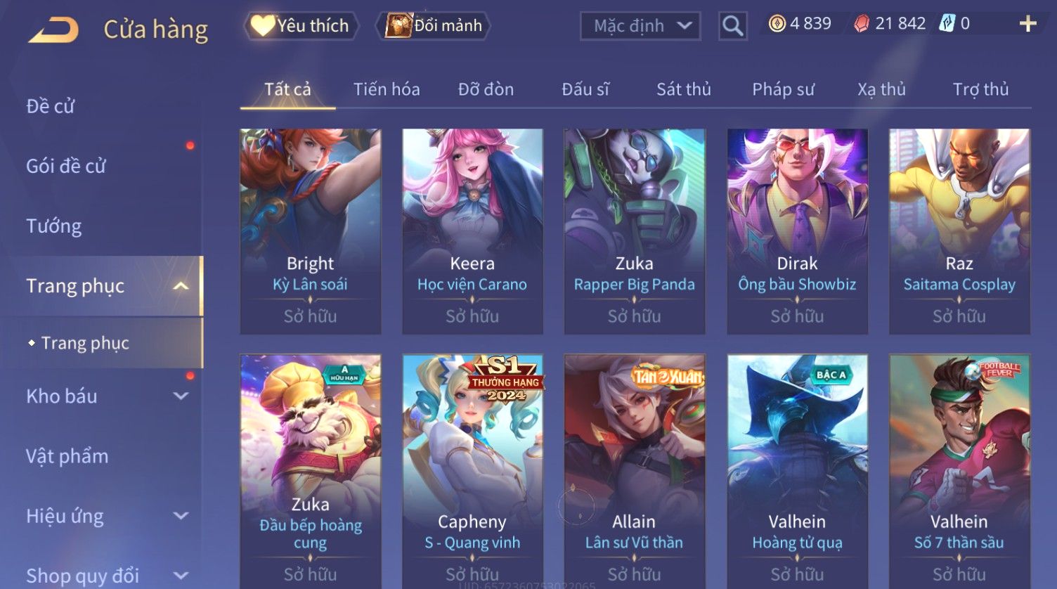Open Đổi mảnh shard exchange
Image resolution: width=1057 pixels, height=589 pixels.
(434, 26)
